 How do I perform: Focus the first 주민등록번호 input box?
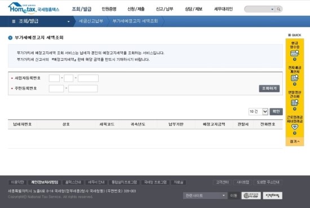point(56,88)
